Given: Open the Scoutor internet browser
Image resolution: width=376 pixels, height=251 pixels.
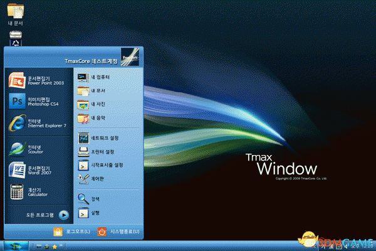Looking at the screenshot, I should (26, 149).
